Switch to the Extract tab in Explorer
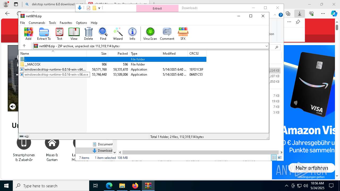Image resolution: width=340 pixels, height=191 pixels. point(157,8)
